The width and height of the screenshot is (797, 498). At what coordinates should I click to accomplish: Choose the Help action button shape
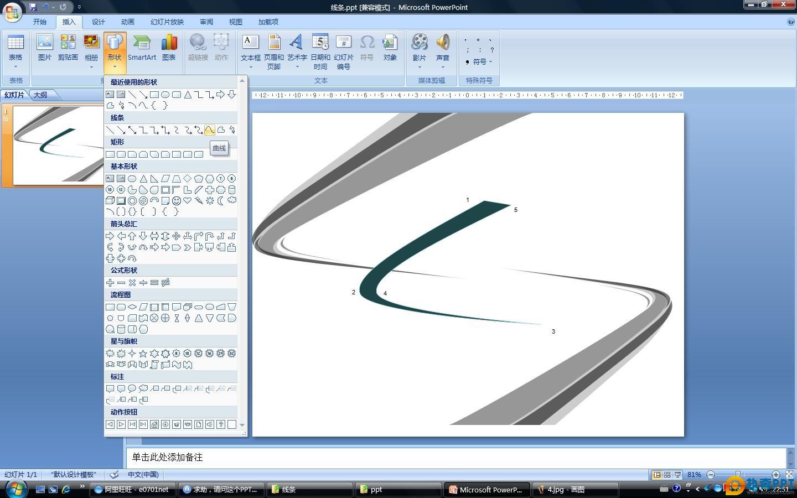tap(220, 424)
